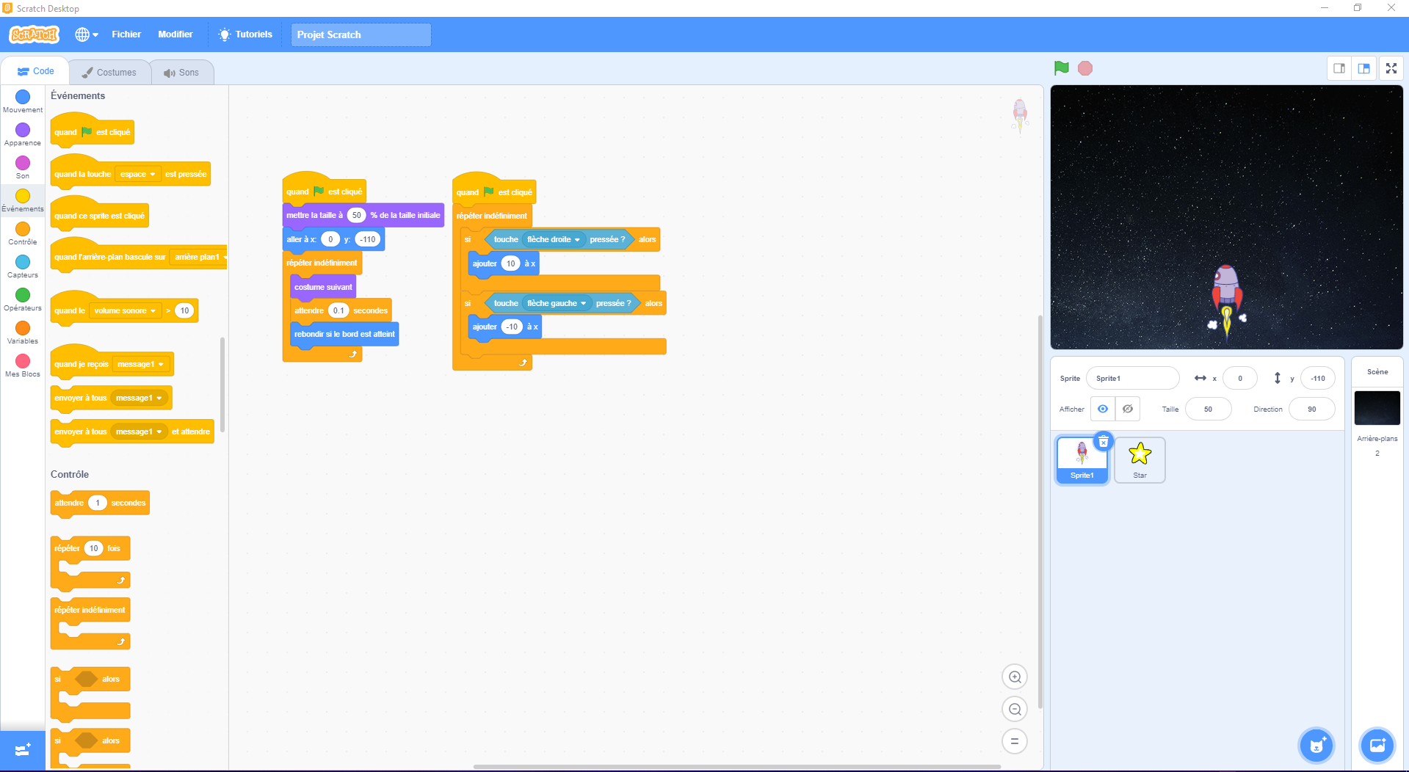Viewport: 1409px width, 772px height.
Task: Switch to the small stage layout
Action: point(1339,68)
